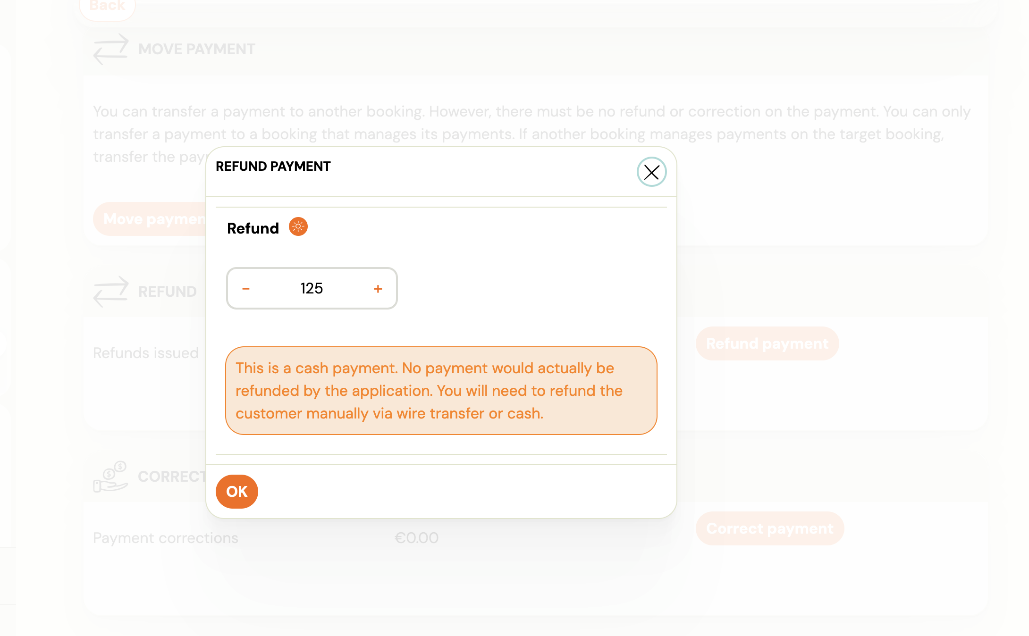The image size is (1029, 636).
Task: Click the Back button
Action: pos(107,6)
